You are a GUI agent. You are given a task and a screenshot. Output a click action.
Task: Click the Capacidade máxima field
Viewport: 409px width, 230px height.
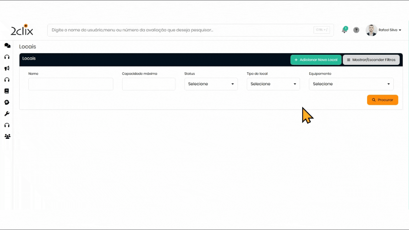click(148, 84)
